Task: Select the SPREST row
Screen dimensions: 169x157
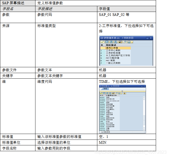Action: click(x=109, y=108)
